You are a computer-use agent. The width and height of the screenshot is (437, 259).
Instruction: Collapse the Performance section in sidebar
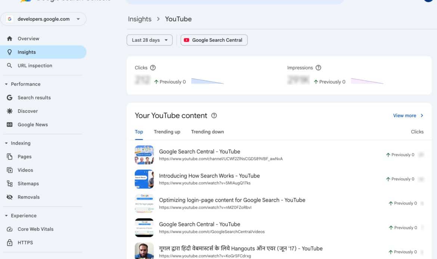click(6, 84)
